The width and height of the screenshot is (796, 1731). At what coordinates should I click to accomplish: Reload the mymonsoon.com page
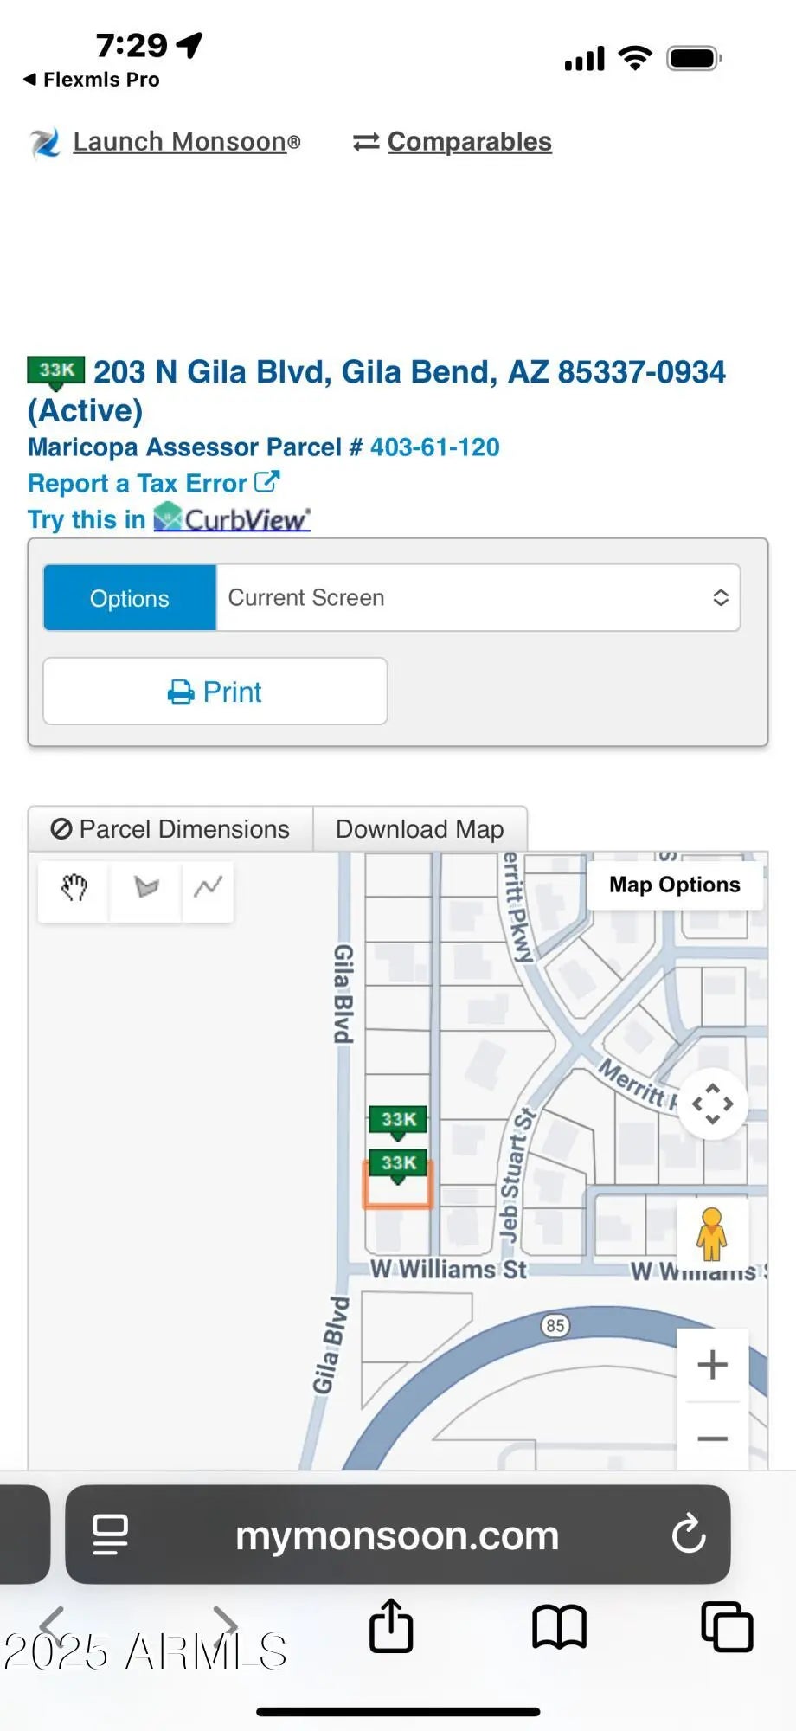tap(689, 1535)
